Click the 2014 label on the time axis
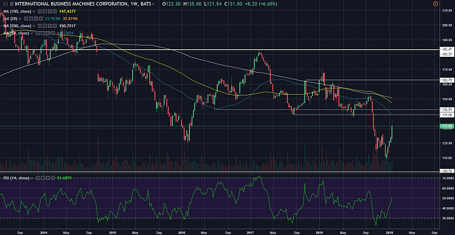This screenshot has height=235, width=455. 44,232
